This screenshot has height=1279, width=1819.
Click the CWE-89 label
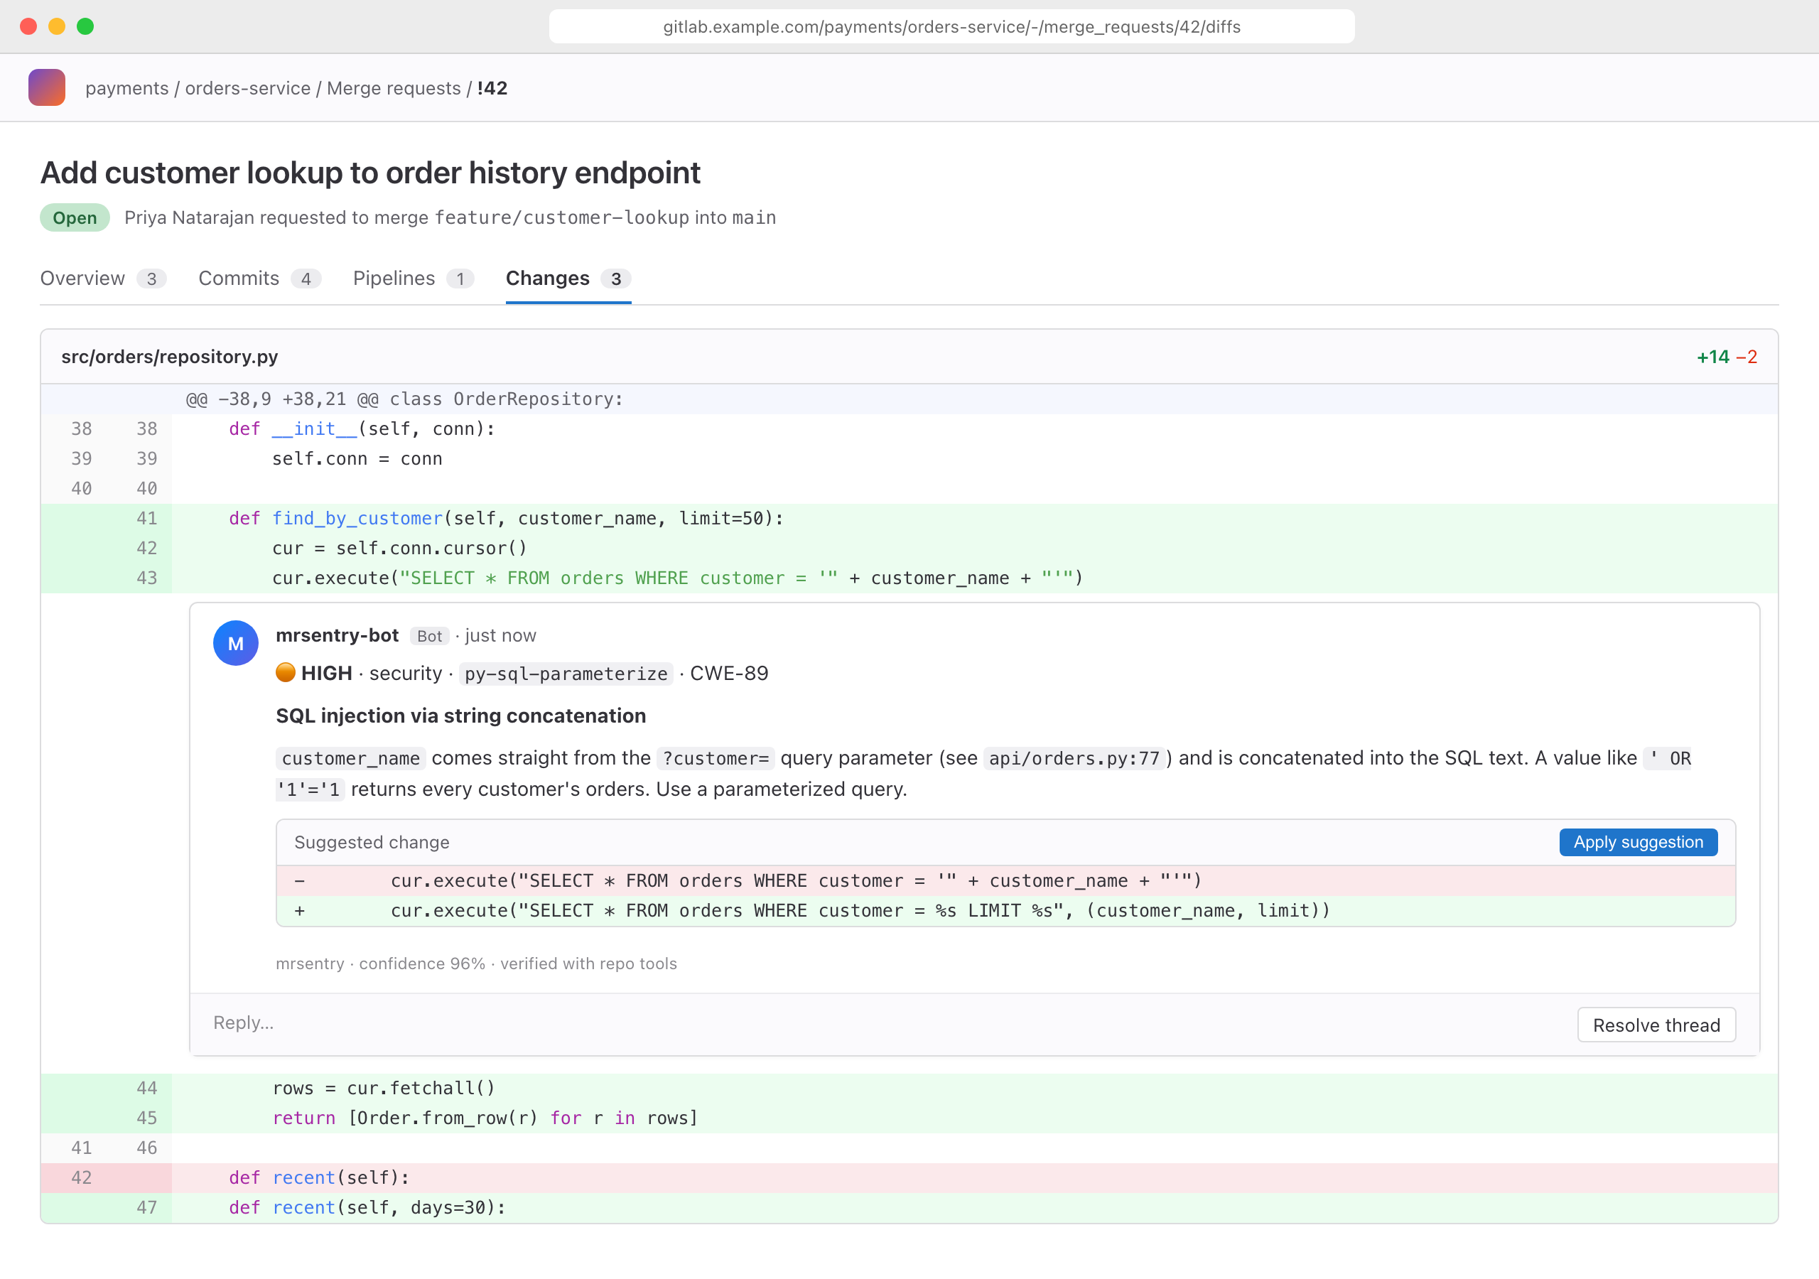(x=729, y=674)
